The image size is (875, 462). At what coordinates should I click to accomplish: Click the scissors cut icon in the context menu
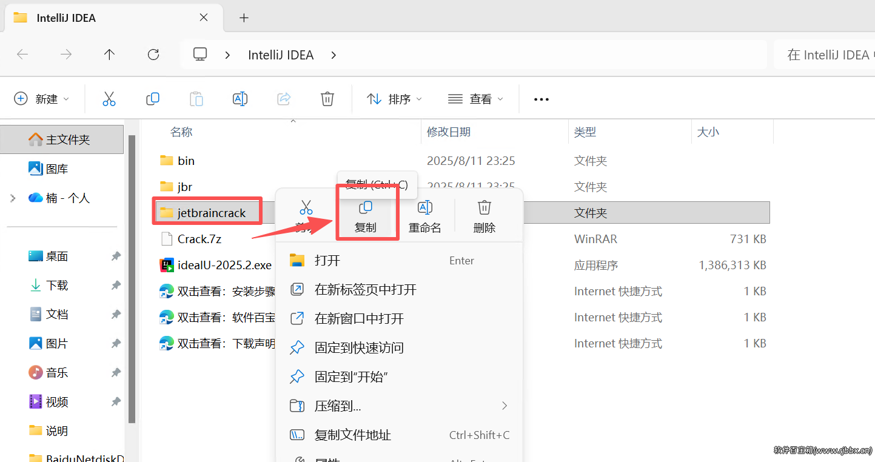[x=306, y=208]
